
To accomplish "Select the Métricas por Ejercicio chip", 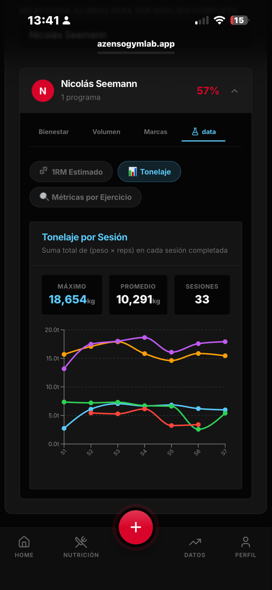I will 85,197.
